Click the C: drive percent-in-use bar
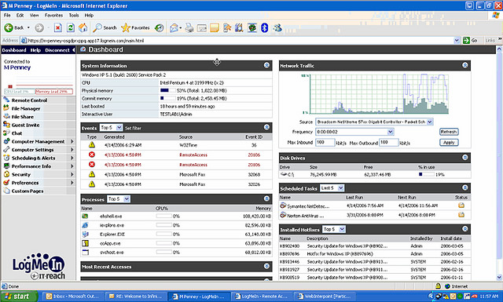The width and height of the screenshot is (503, 302). click(x=426, y=174)
